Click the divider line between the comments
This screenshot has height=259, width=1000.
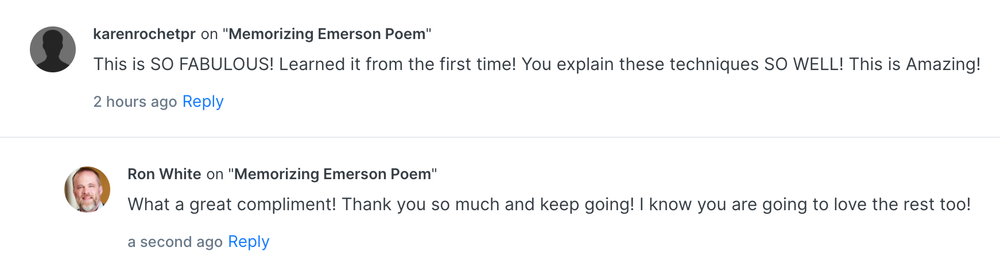point(500,137)
